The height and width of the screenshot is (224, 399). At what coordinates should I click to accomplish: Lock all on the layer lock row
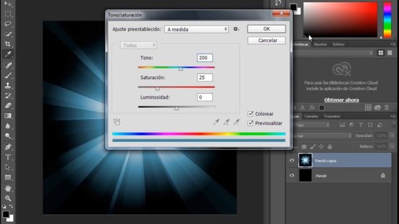click(x=330, y=147)
